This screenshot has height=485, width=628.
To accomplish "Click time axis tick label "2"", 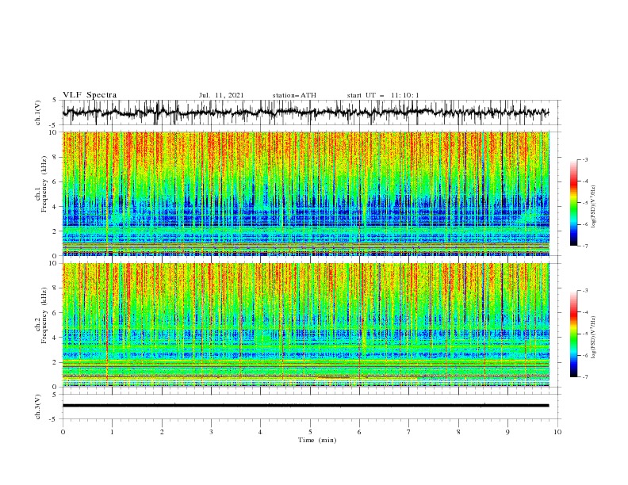I will (162, 432).
